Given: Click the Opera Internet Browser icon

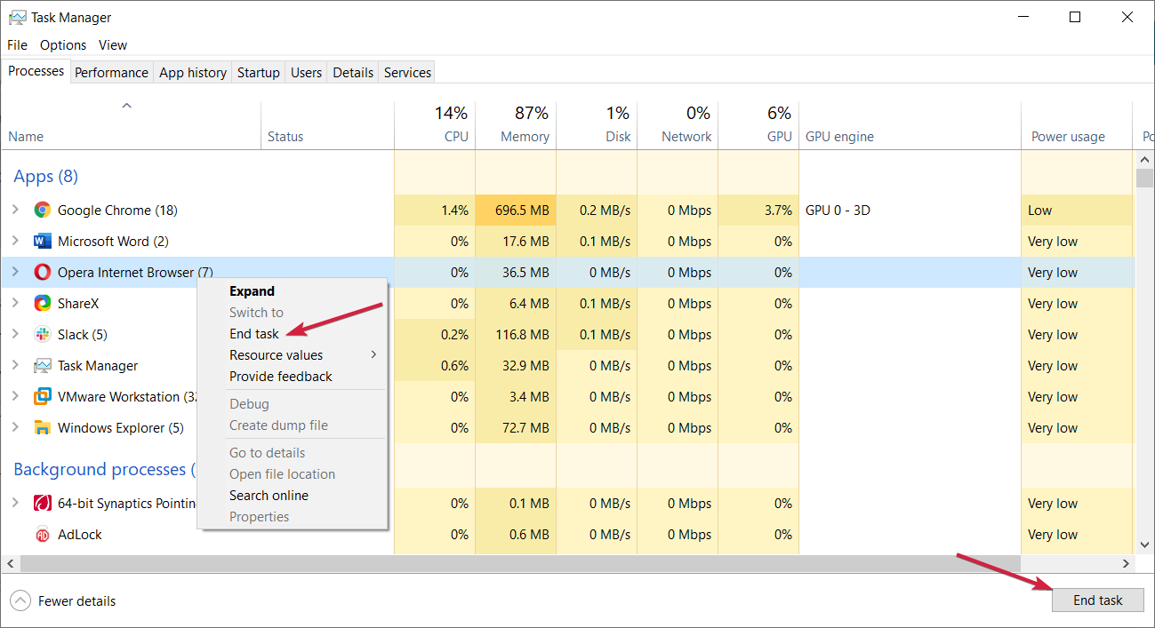Looking at the screenshot, I should tap(42, 273).
